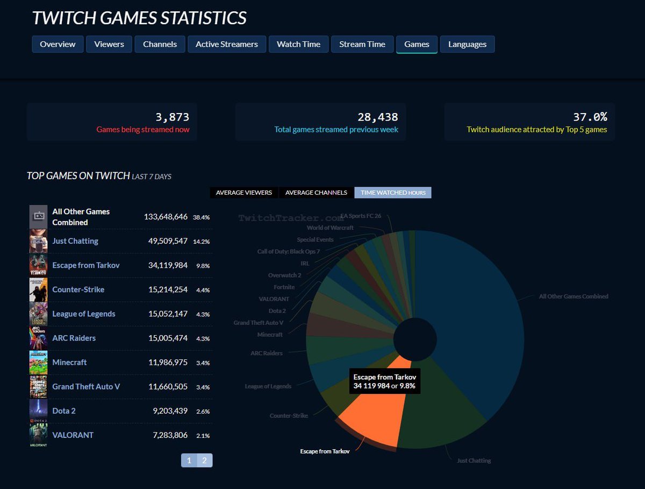Show Average Channels chart mode
Image resolution: width=645 pixels, height=489 pixels.
(317, 193)
